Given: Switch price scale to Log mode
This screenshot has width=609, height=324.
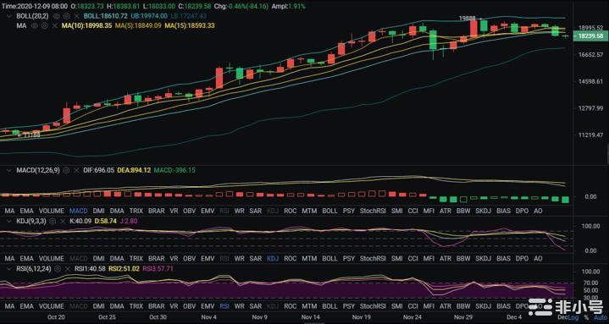Looking at the screenshot, I should (x=573, y=317).
